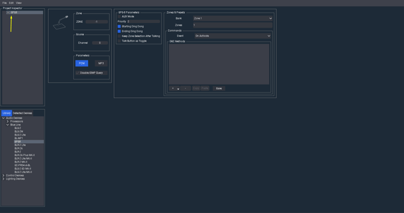
Task: Expand the Control Devices tree node
Action: pyautogui.click(x=4, y=175)
